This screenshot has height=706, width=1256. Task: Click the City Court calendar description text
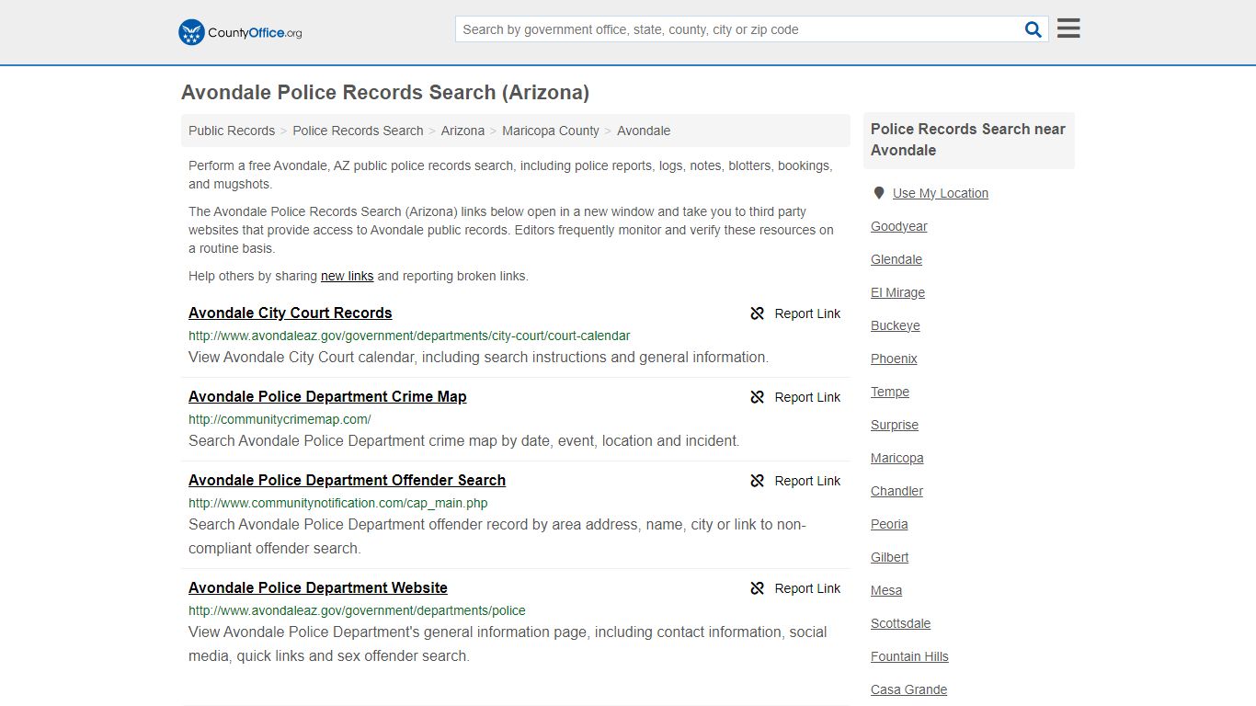tap(478, 357)
